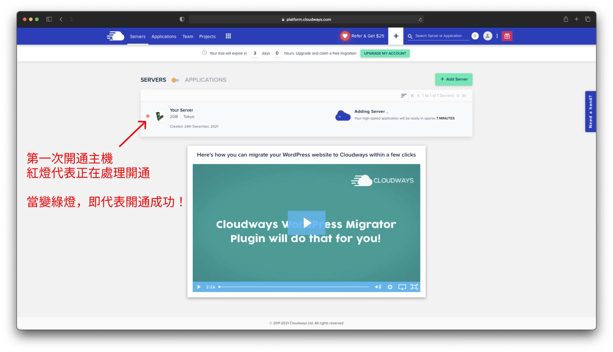Go to previous servers page
Screen dimensions: 613x352
(418, 96)
